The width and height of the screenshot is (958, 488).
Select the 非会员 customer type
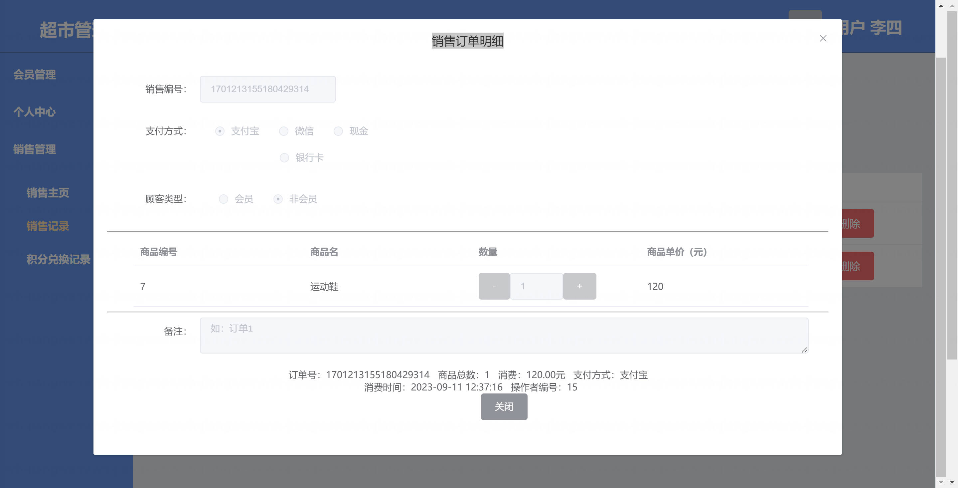(x=278, y=199)
